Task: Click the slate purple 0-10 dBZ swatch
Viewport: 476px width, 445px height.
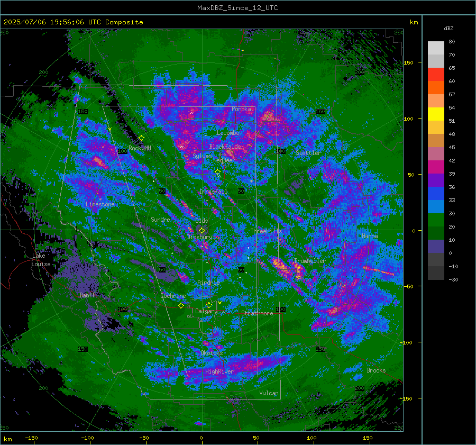Action: click(x=436, y=247)
